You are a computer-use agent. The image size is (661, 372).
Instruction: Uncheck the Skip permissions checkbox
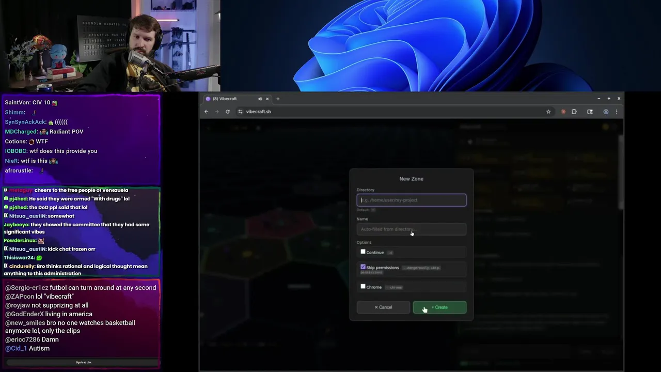click(363, 267)
